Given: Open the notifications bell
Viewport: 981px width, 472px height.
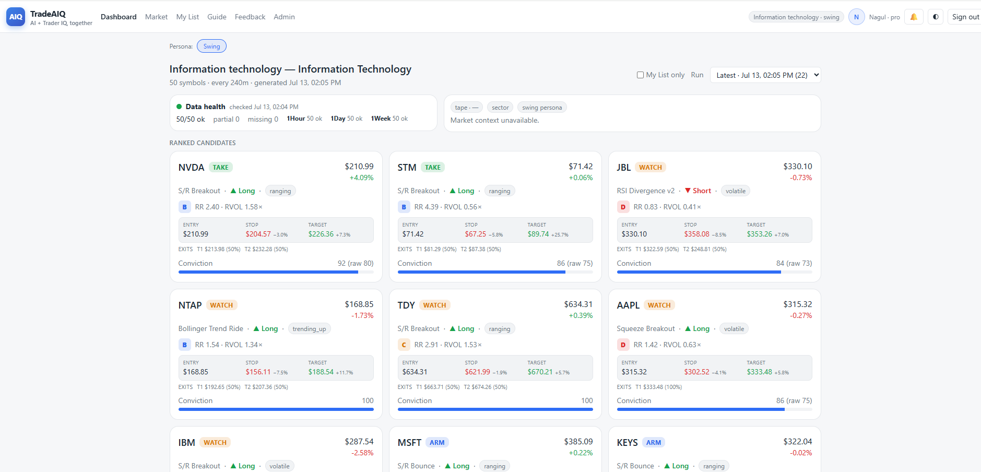Looking at the screenshot, I should (x=914, y=17).
